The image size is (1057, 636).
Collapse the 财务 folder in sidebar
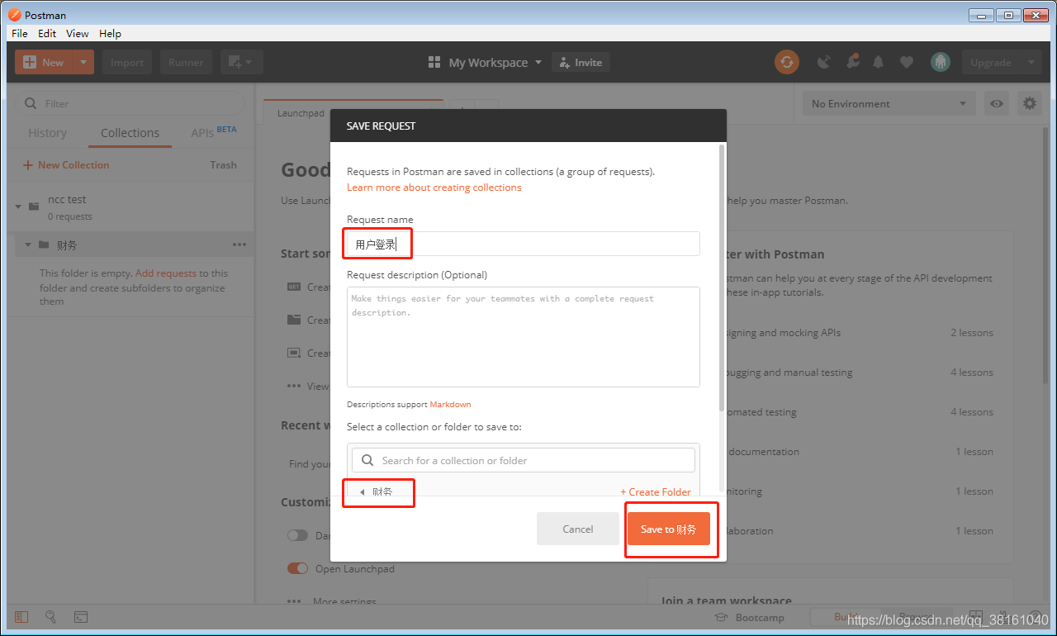(27, 244)
